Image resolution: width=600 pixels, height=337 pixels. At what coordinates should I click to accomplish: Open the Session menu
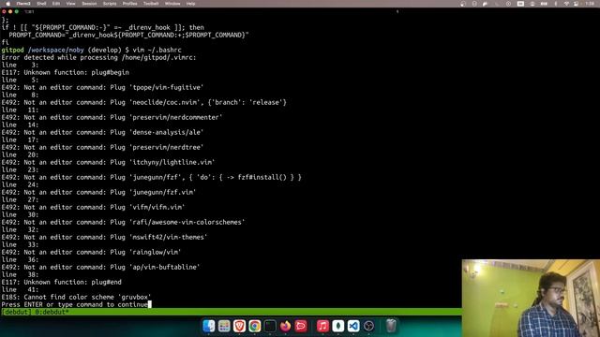tap(89, 4)
